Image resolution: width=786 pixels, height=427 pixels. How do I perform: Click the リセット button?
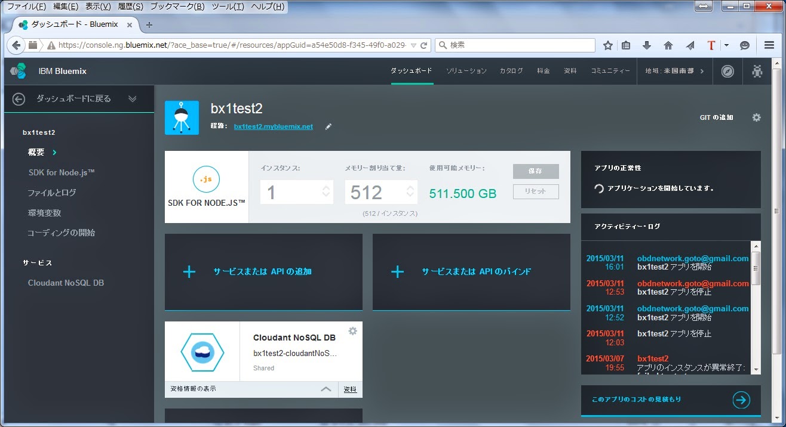[536, 191]
